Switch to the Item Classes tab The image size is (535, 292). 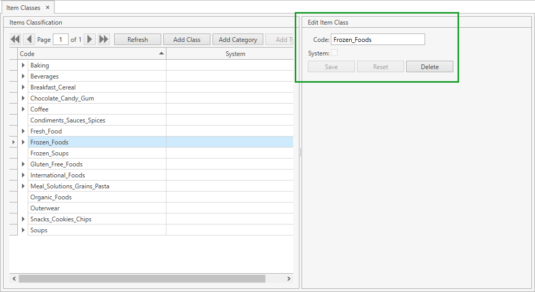click(x=23, y=8)
